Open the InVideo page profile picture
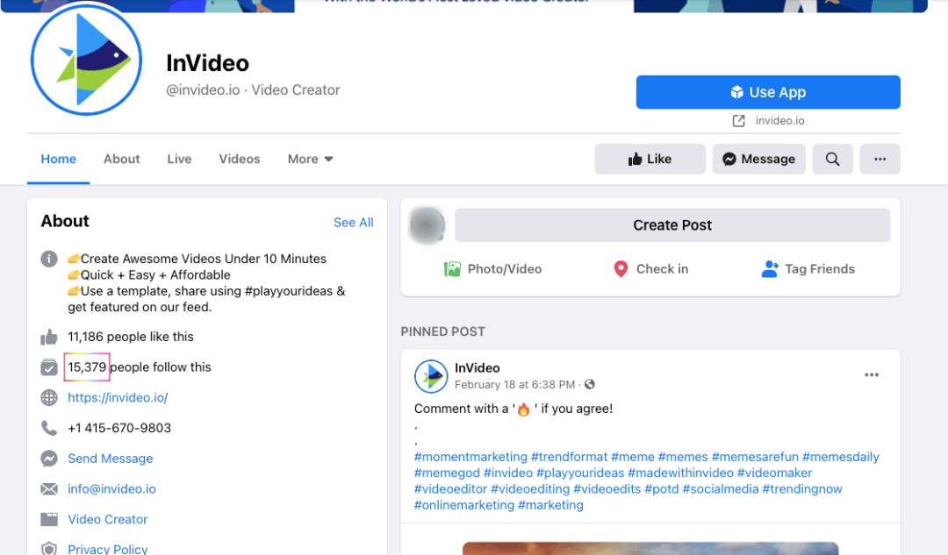This screenshot has height=555, width=948. coord(86,60)
